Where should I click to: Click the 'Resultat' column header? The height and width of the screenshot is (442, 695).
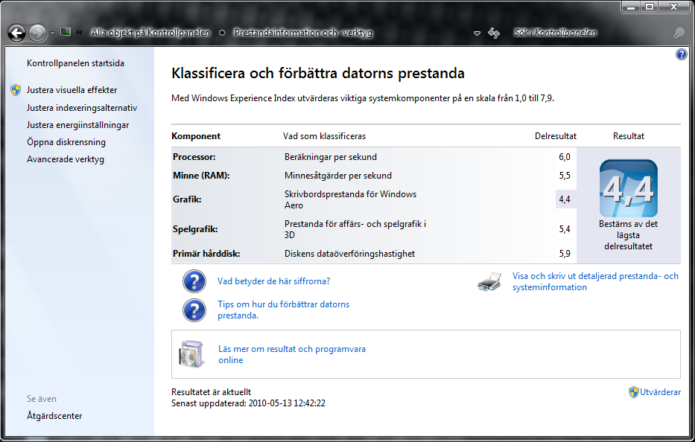629,136
